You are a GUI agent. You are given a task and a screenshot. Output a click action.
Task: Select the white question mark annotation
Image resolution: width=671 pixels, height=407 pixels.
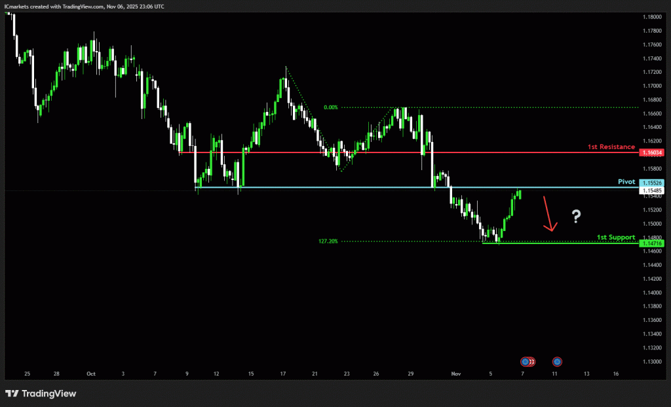(576, 215)
